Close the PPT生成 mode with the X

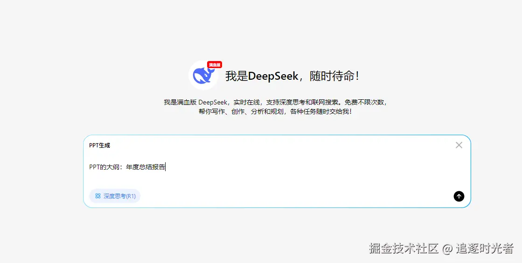(x=459, y=145)
